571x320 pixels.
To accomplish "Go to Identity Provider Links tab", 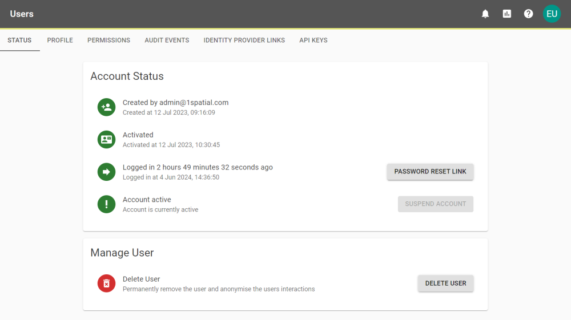I will click(x=244, y=40).
